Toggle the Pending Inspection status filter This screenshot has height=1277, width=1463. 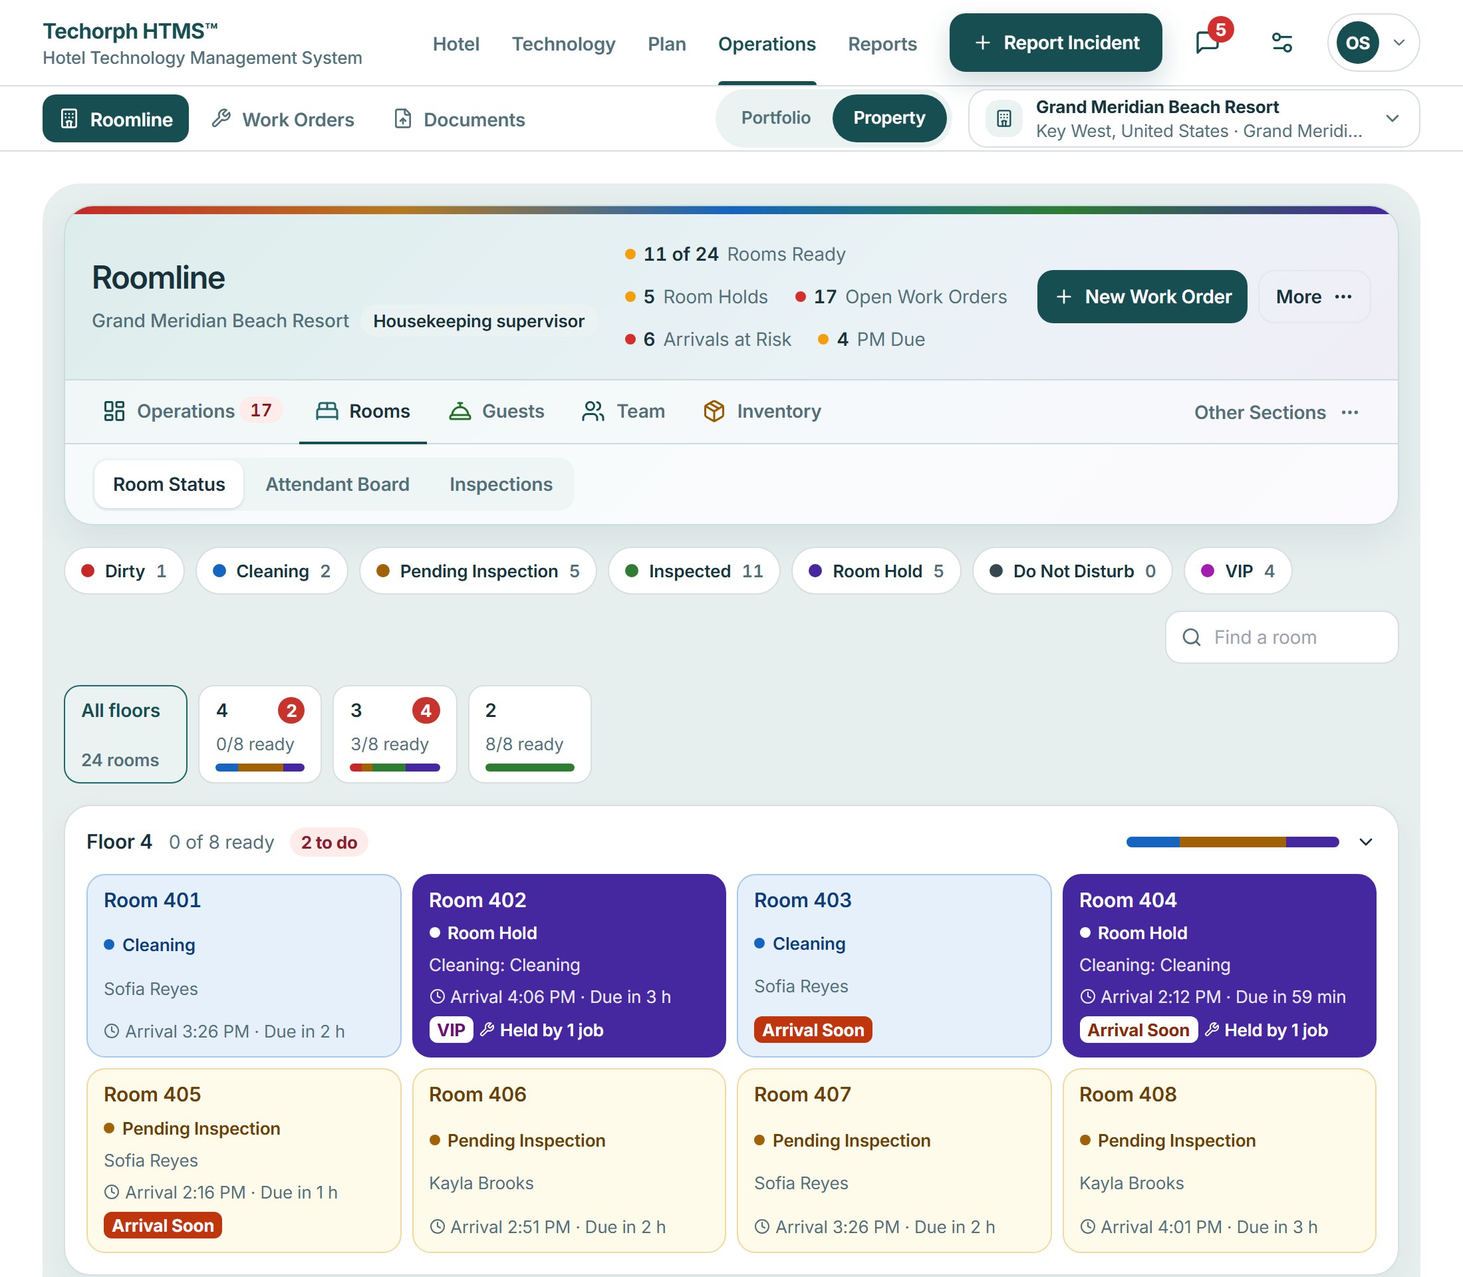(x=477, y=571)
